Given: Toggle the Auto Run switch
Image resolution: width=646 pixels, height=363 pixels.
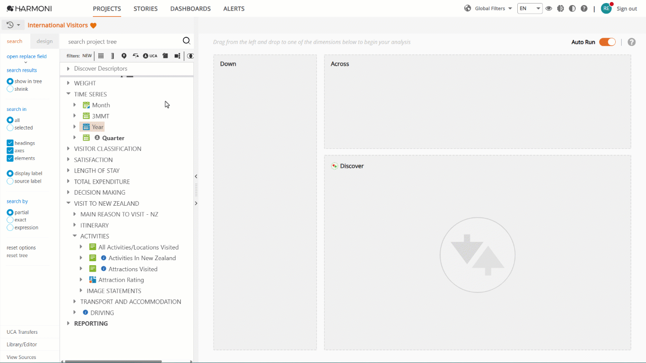Looking at the screenshot, I should pyautogui.click(x=607, y=42).
